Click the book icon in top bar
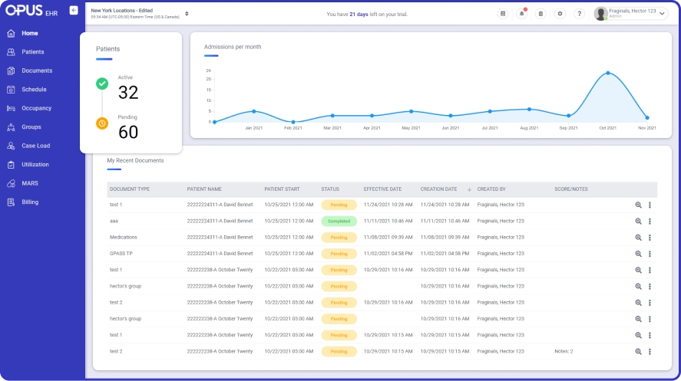The width and height of the screenshot is (681, 381). [503, 14]
